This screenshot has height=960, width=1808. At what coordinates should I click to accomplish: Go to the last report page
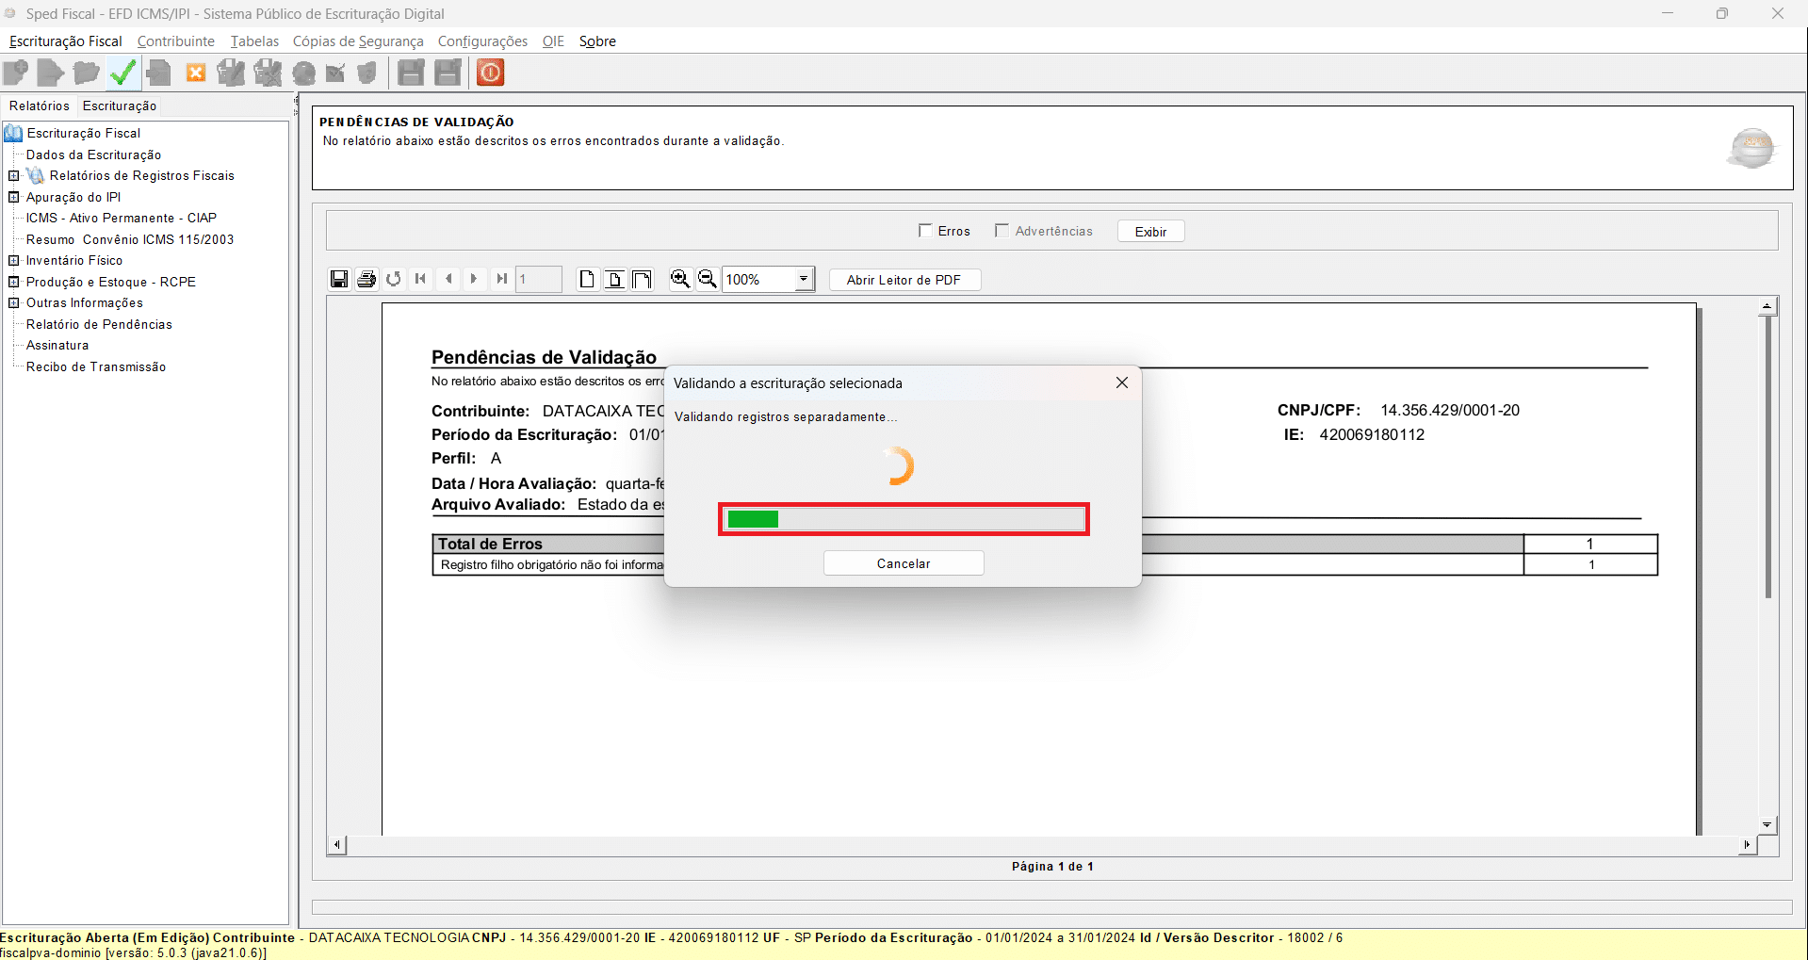[x=502, y=279]
